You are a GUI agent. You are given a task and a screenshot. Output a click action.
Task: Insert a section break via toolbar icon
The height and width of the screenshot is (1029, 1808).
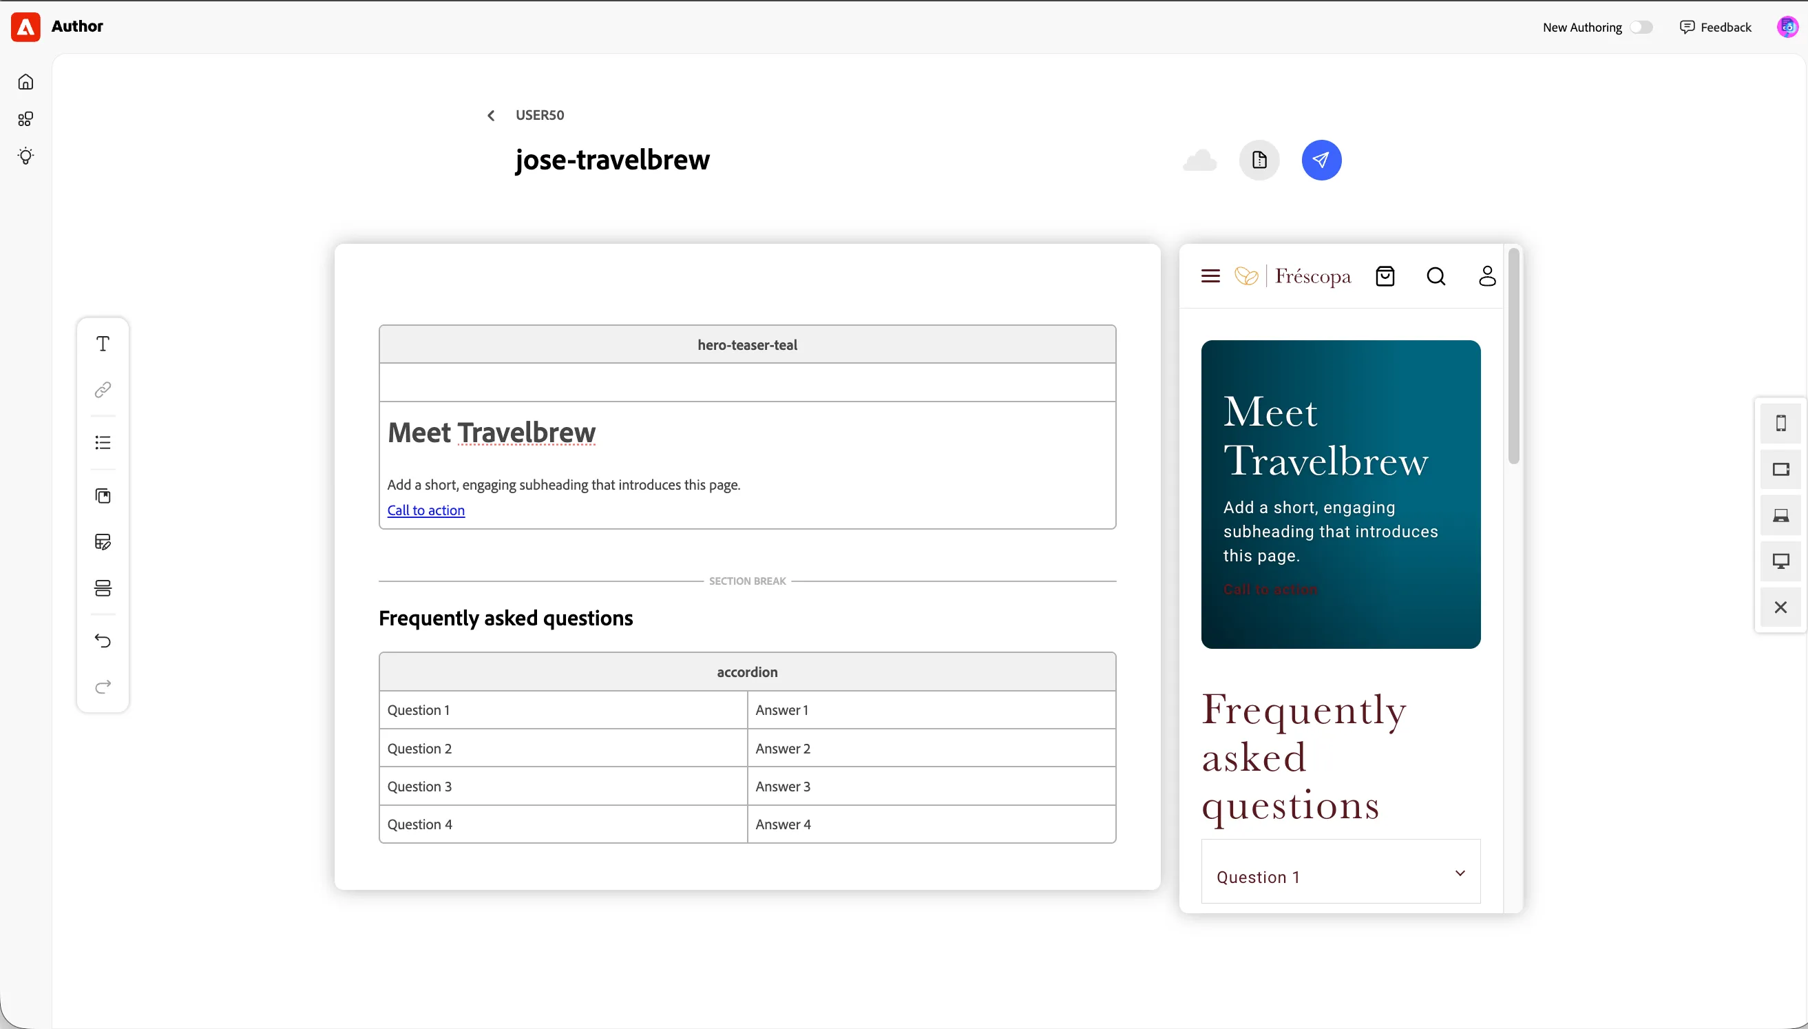(x=103, y=588)
